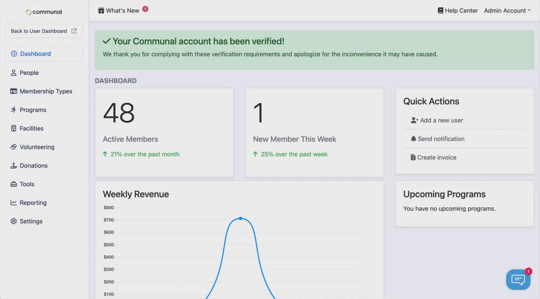Click the Weekly Revenue heading

[x=136, y=194]
